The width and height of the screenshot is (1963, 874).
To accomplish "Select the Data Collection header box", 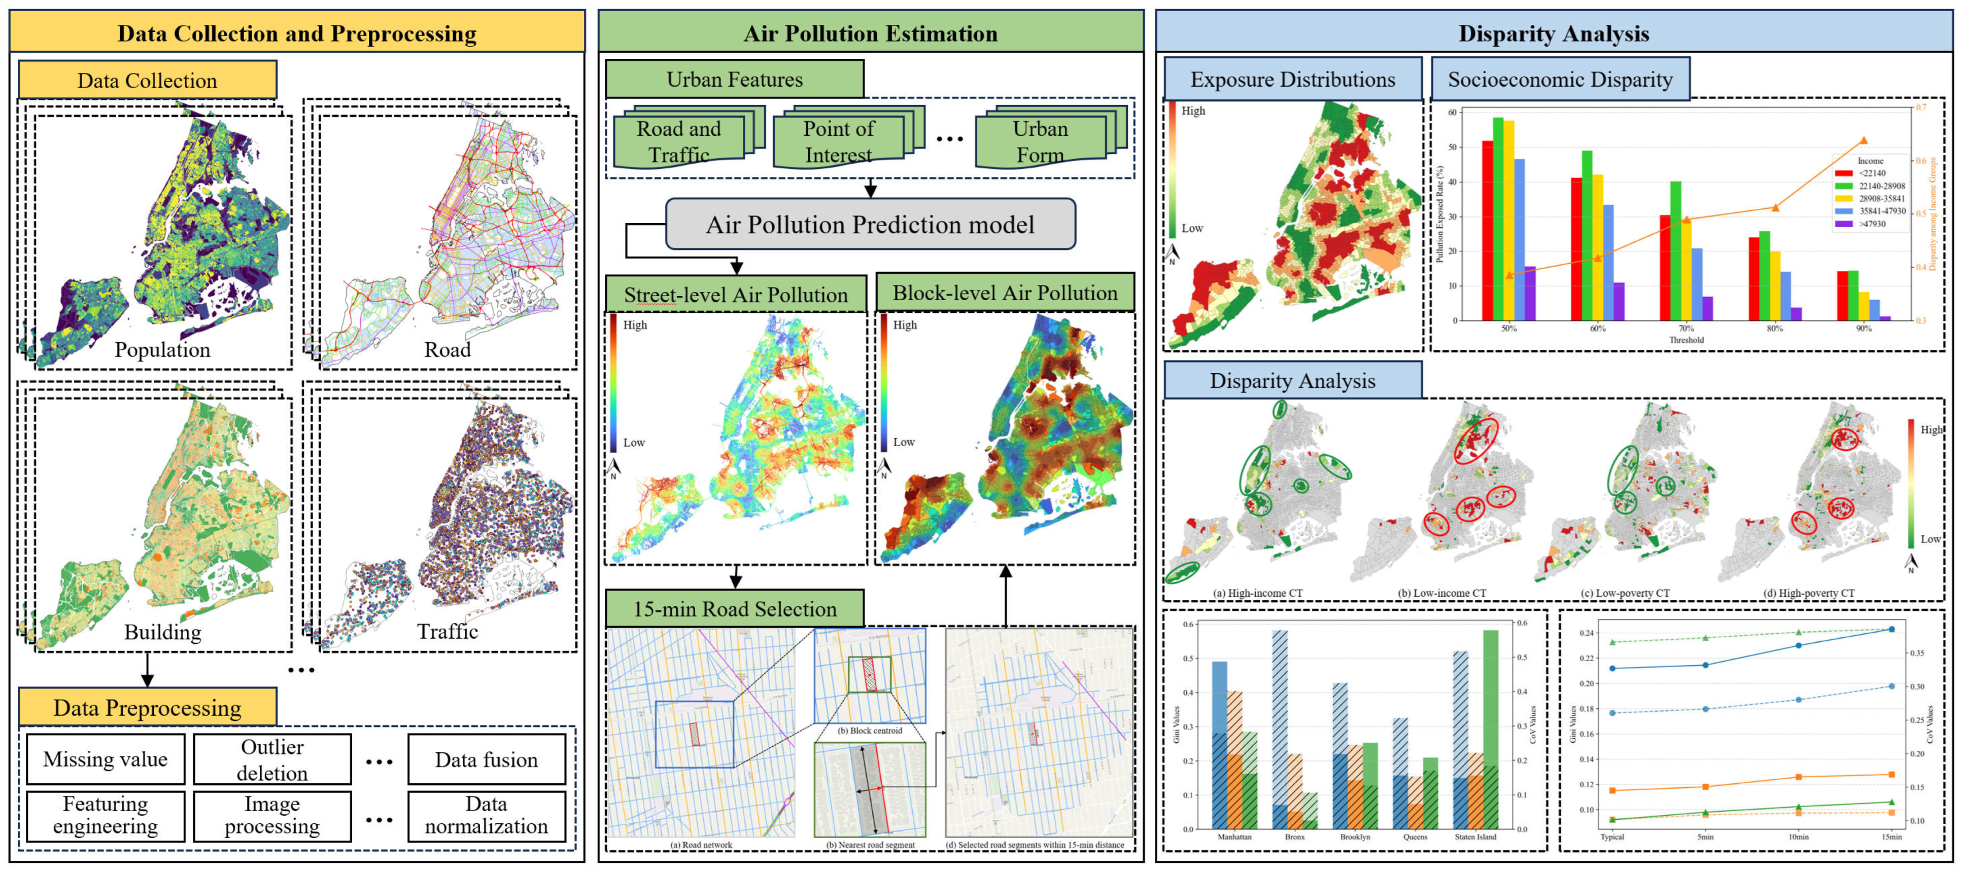I will 147,80.
